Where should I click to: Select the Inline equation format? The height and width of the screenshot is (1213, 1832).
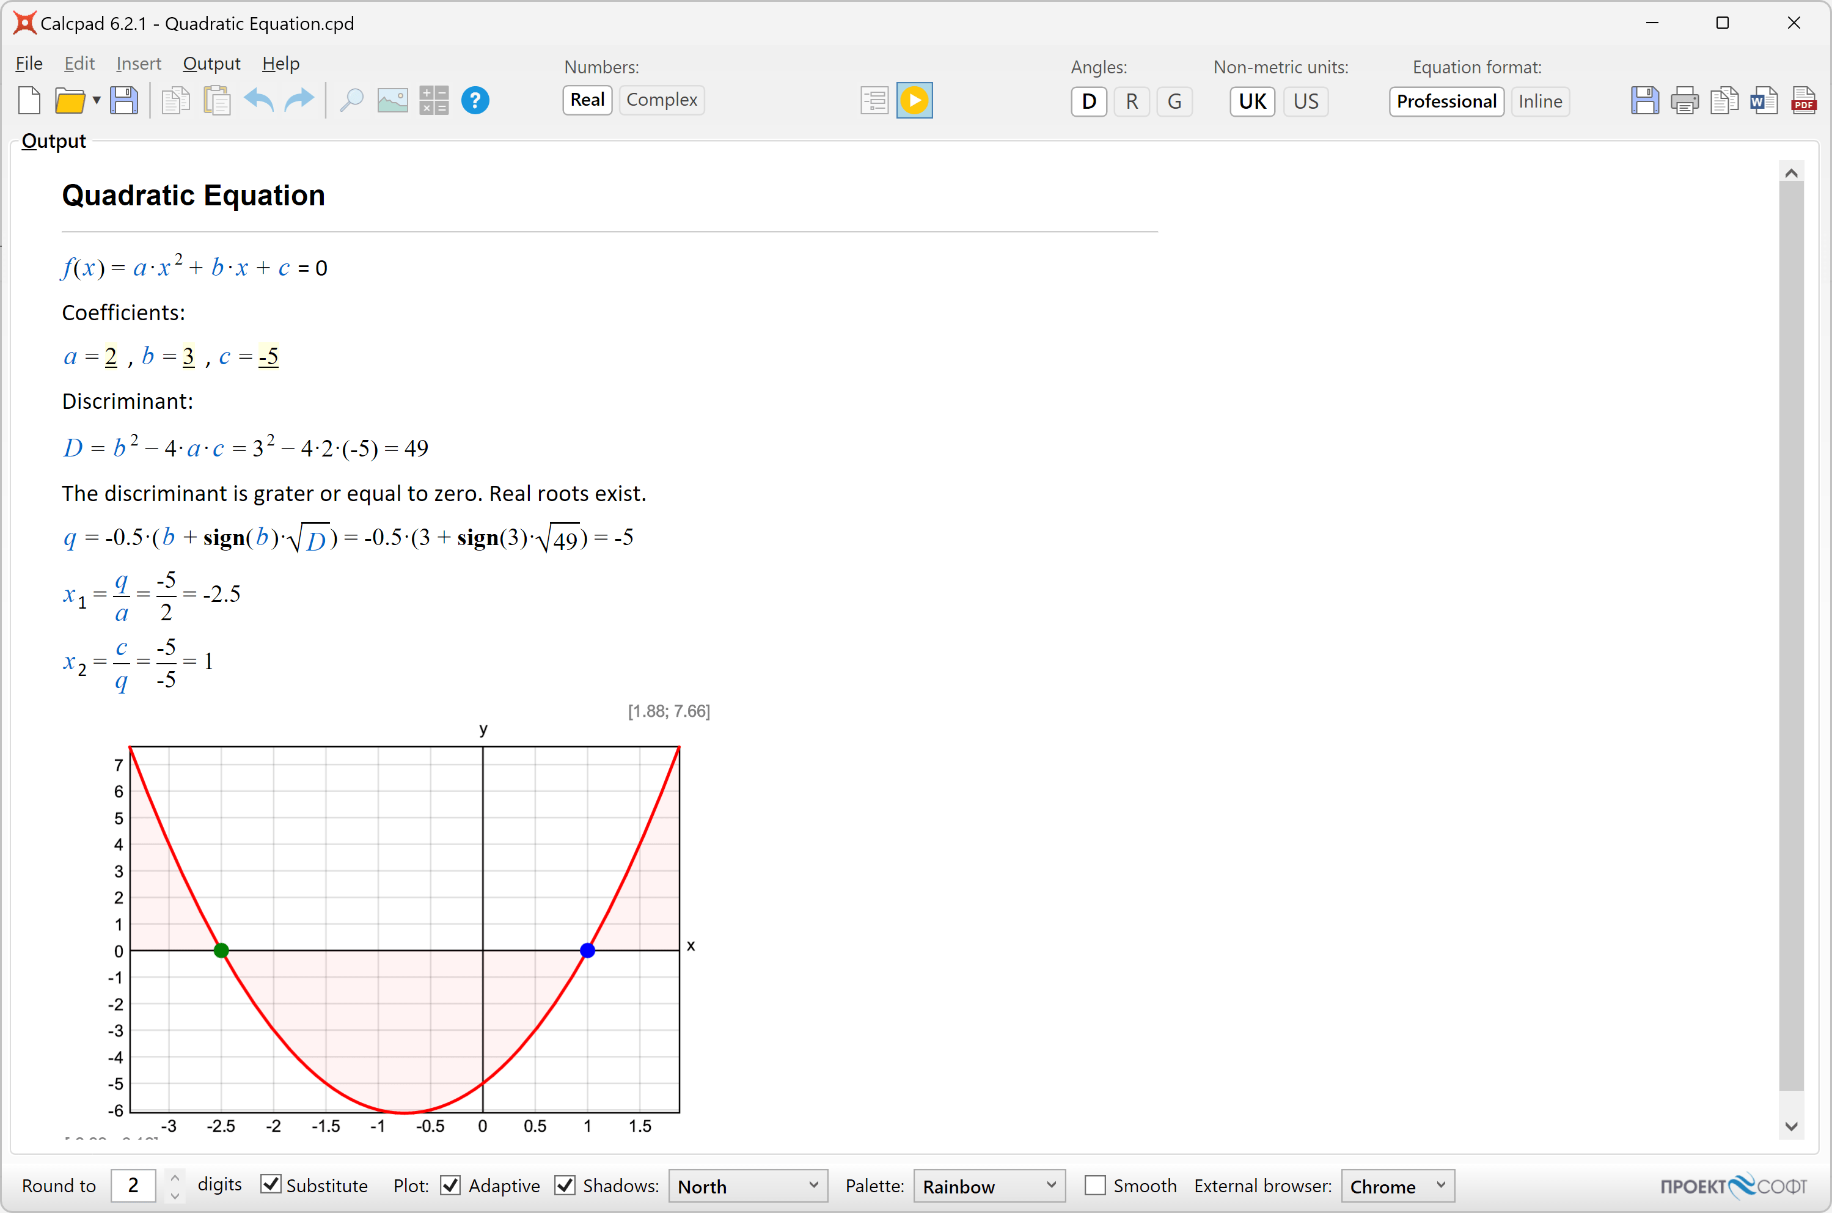(1539, 101)
